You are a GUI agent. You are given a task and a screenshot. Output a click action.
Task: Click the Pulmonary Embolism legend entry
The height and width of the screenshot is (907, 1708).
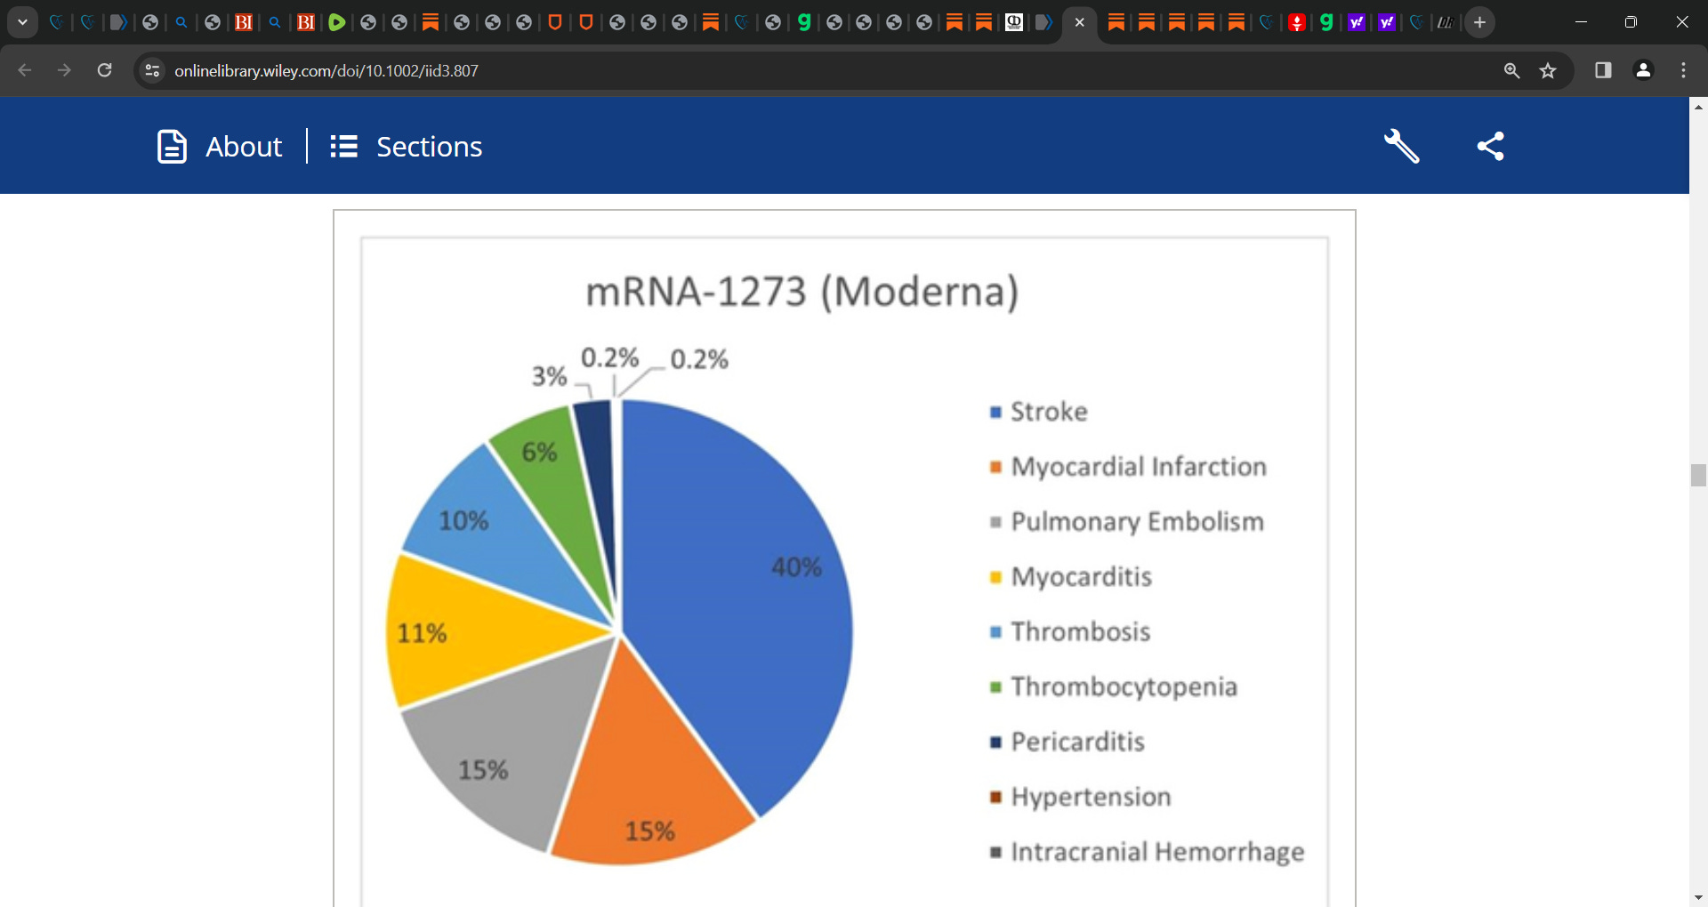coord(1127,522)
